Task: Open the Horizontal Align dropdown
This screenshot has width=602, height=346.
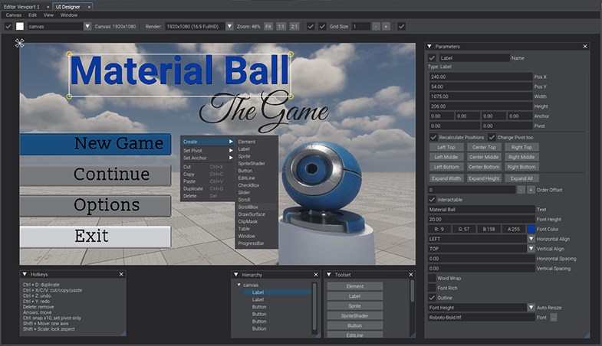Action: pos(531,239)
